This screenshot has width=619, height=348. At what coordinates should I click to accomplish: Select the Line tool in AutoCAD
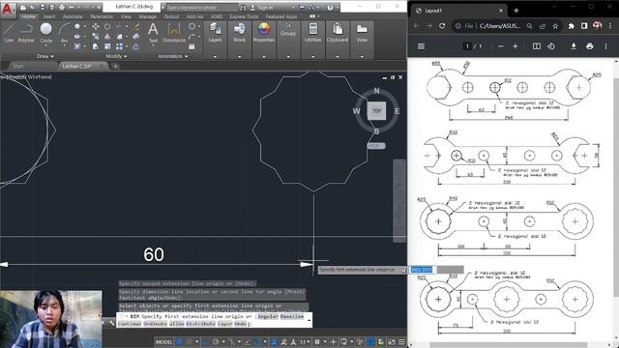pyautogui.click(x=9, y=32)
